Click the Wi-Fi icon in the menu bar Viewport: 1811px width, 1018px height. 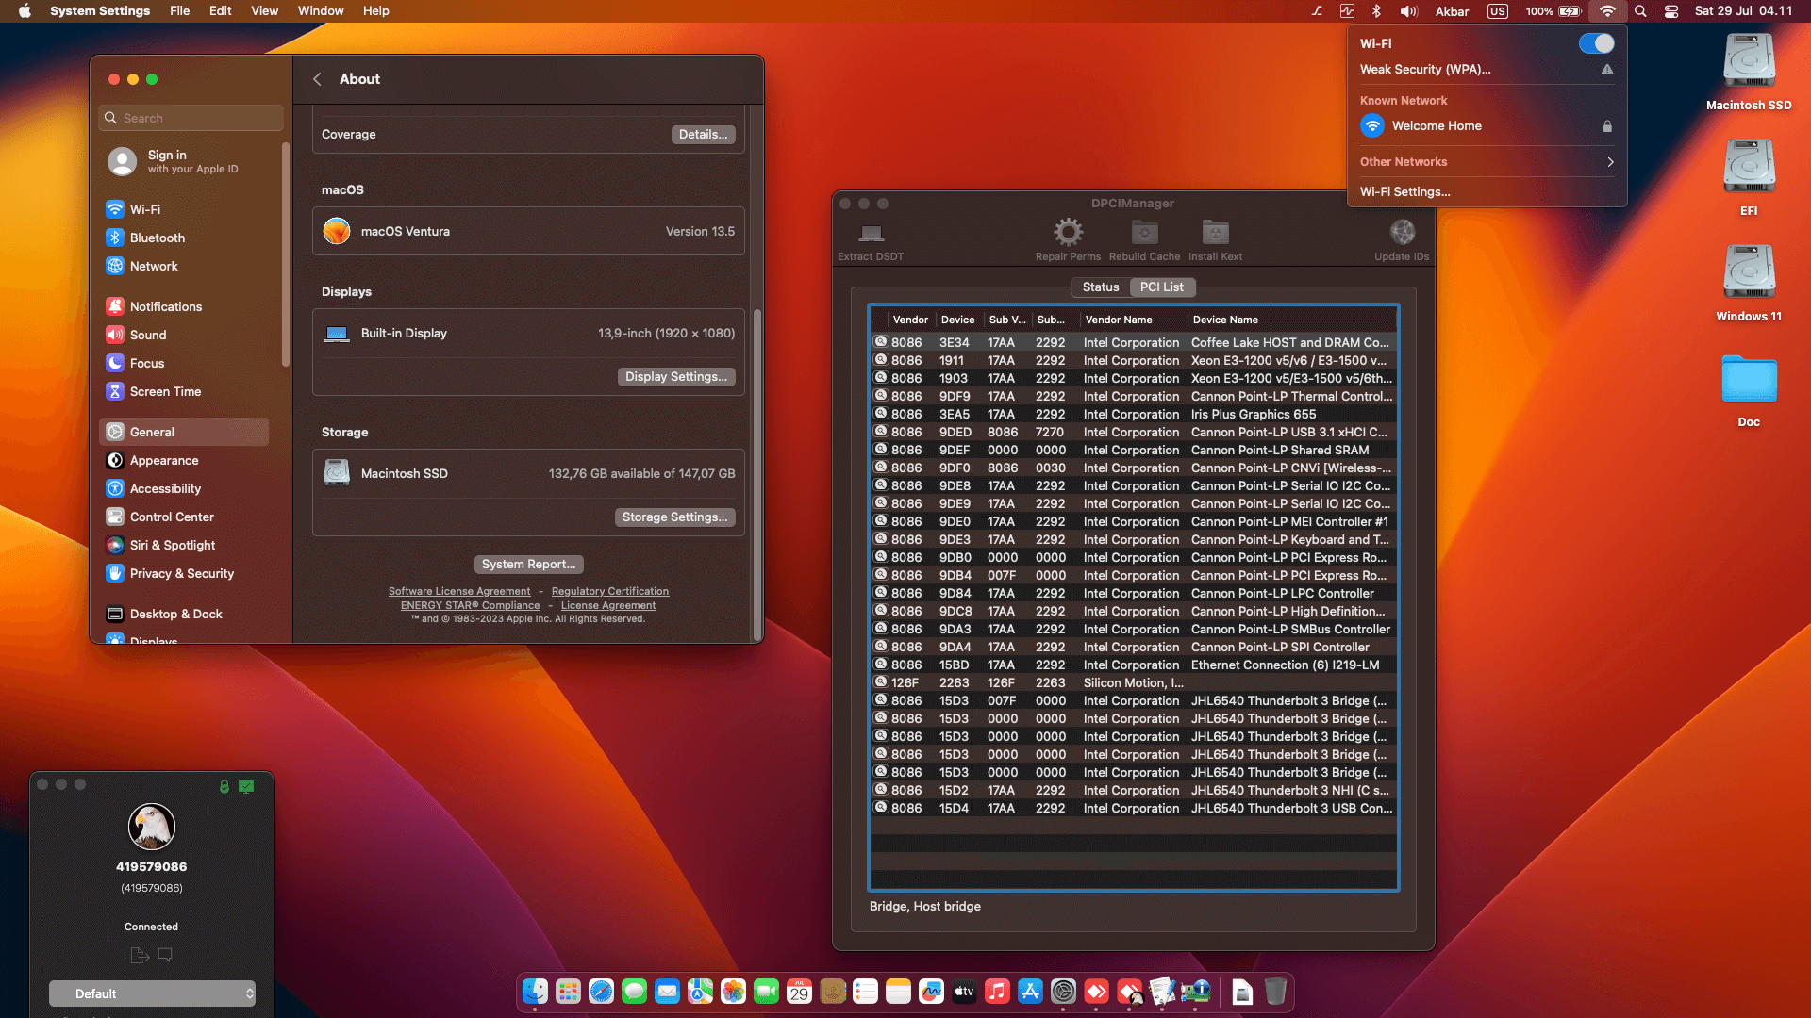click(x=1607, y=11)
